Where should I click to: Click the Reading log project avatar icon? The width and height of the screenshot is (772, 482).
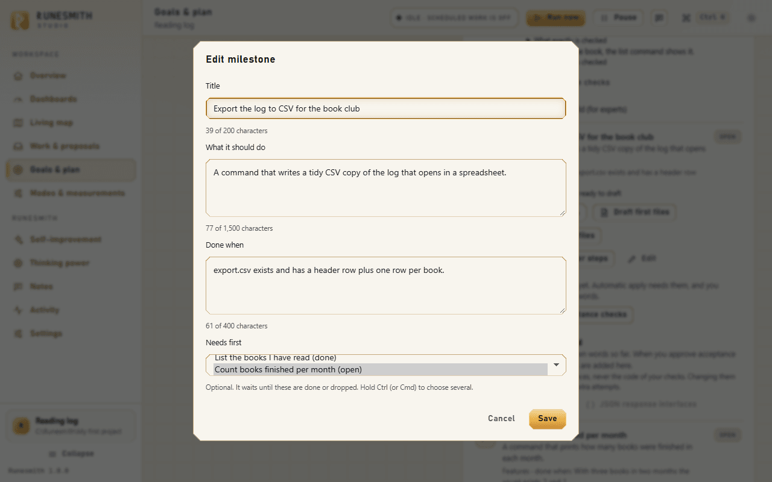coord(21,426)
